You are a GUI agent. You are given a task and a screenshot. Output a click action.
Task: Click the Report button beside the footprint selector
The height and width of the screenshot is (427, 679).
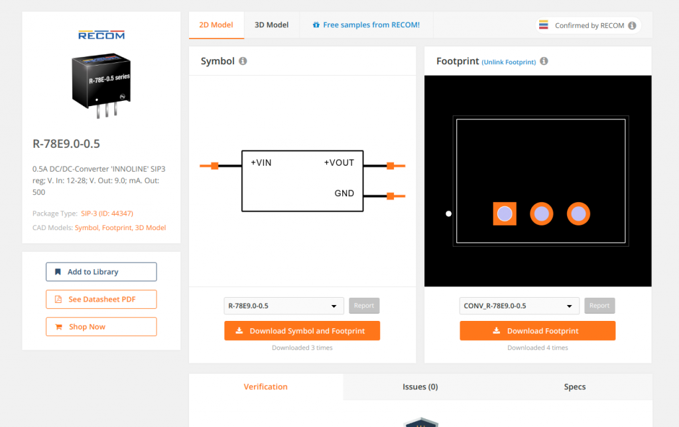[x=599, y=306]
